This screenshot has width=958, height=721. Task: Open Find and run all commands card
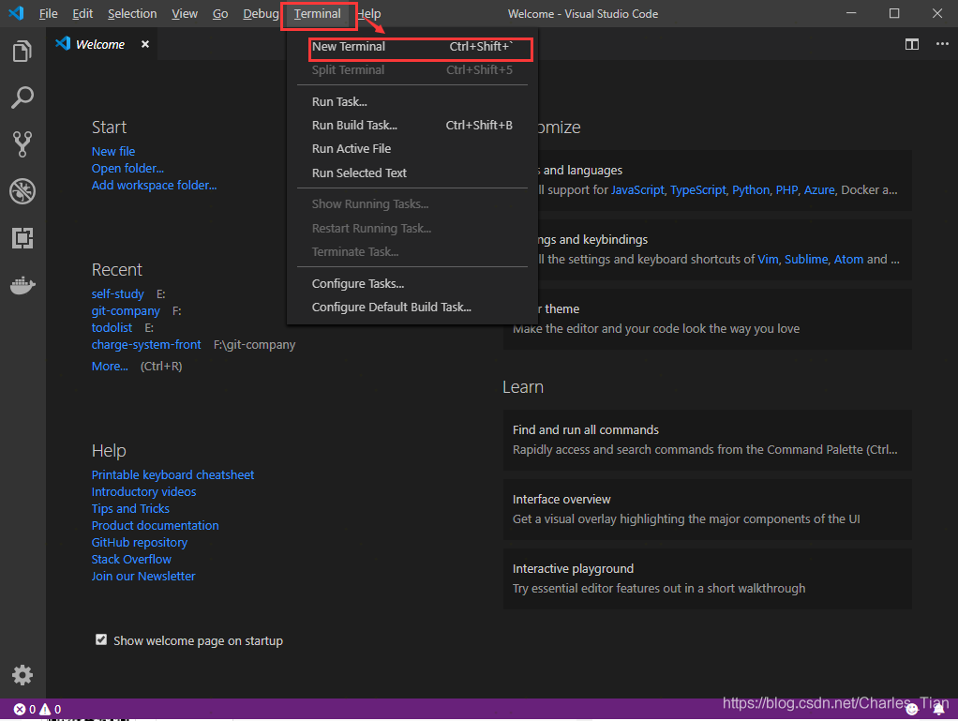click(x=708, y=440)
